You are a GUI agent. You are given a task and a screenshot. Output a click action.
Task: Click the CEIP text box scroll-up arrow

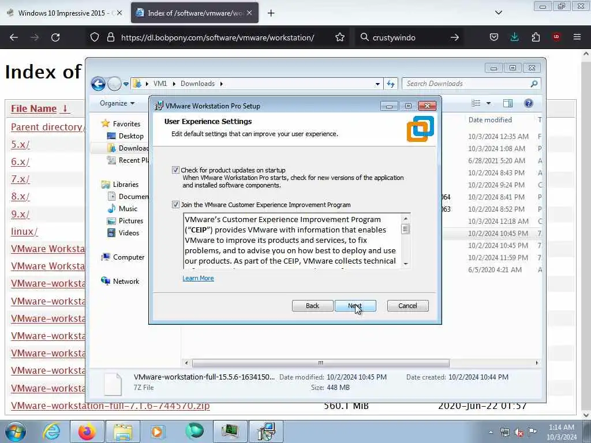point(406,219)
